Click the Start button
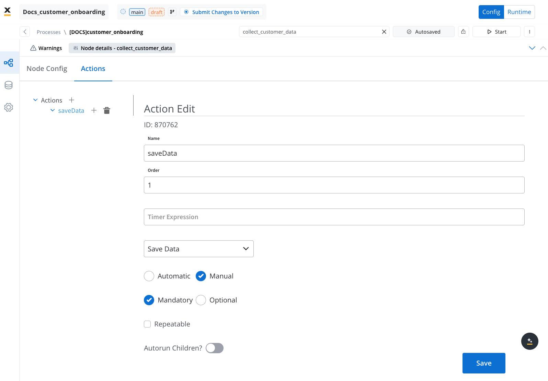Viewport: 548px width, 381px height. click(496, 32)
